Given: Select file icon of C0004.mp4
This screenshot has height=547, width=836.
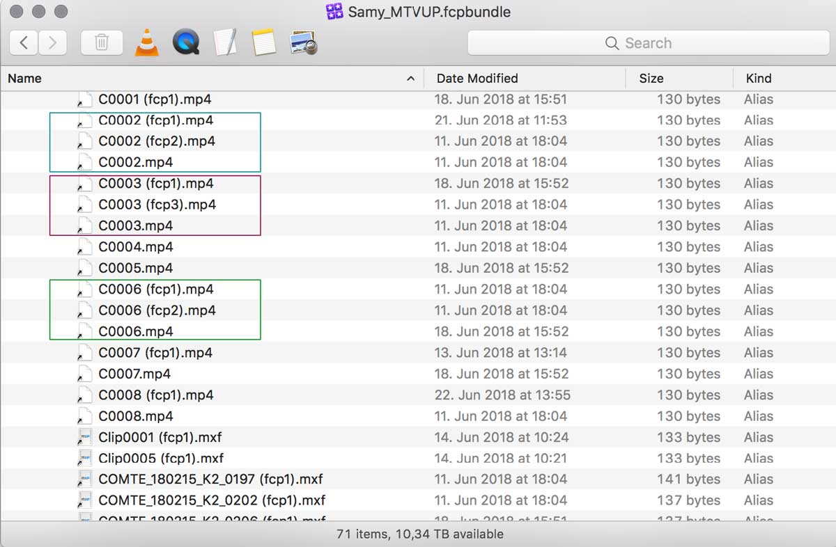Looking at the screenshot, I should coord(84,247).
